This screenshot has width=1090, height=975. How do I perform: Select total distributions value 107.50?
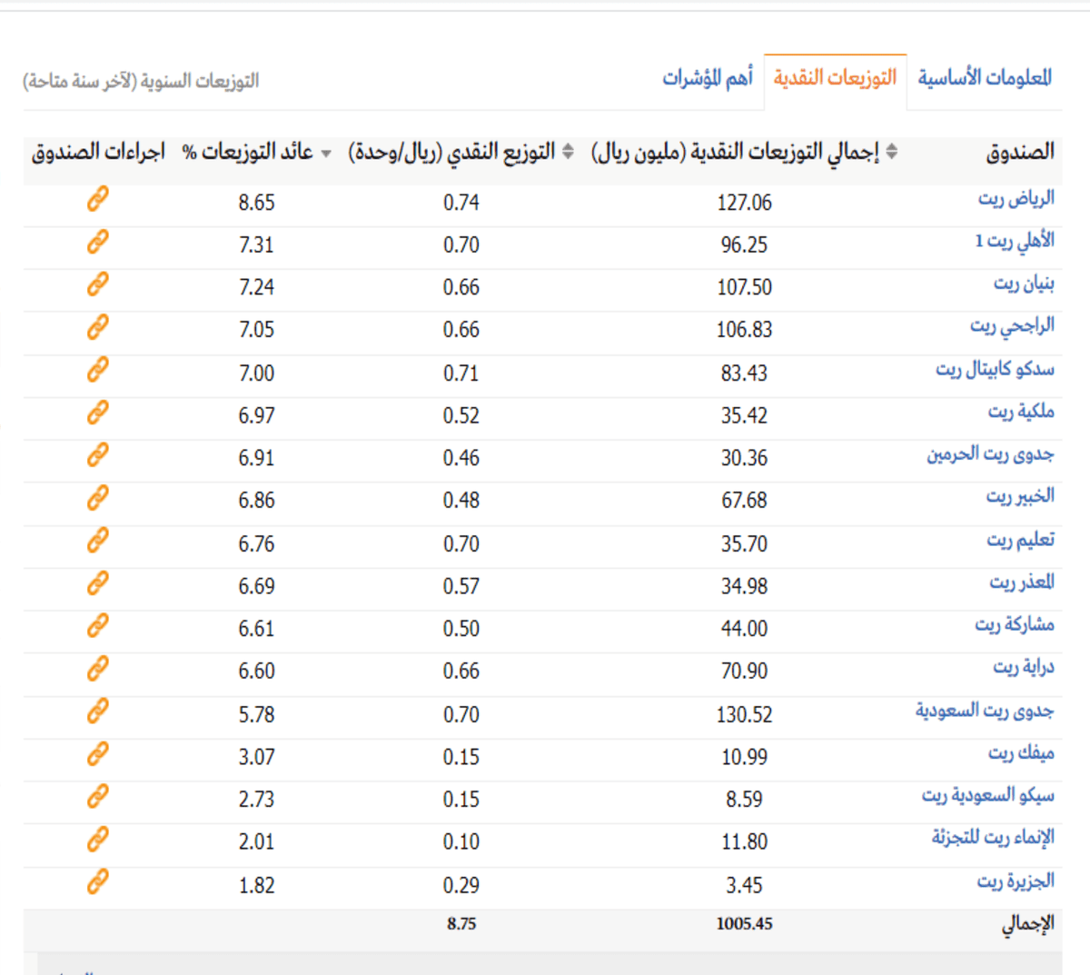[744, 288]
